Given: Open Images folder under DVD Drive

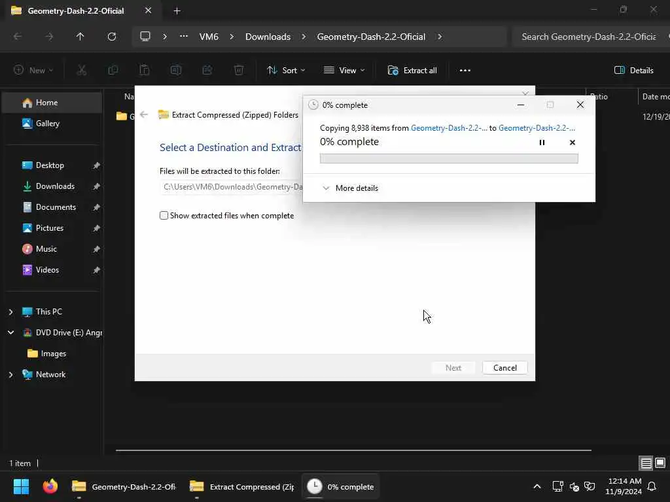Looking at the screenshot, I should pyautogui.click(x=52, y=354).
